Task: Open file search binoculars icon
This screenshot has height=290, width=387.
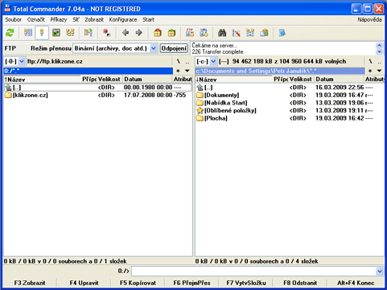Action: [x=222, y=33]
